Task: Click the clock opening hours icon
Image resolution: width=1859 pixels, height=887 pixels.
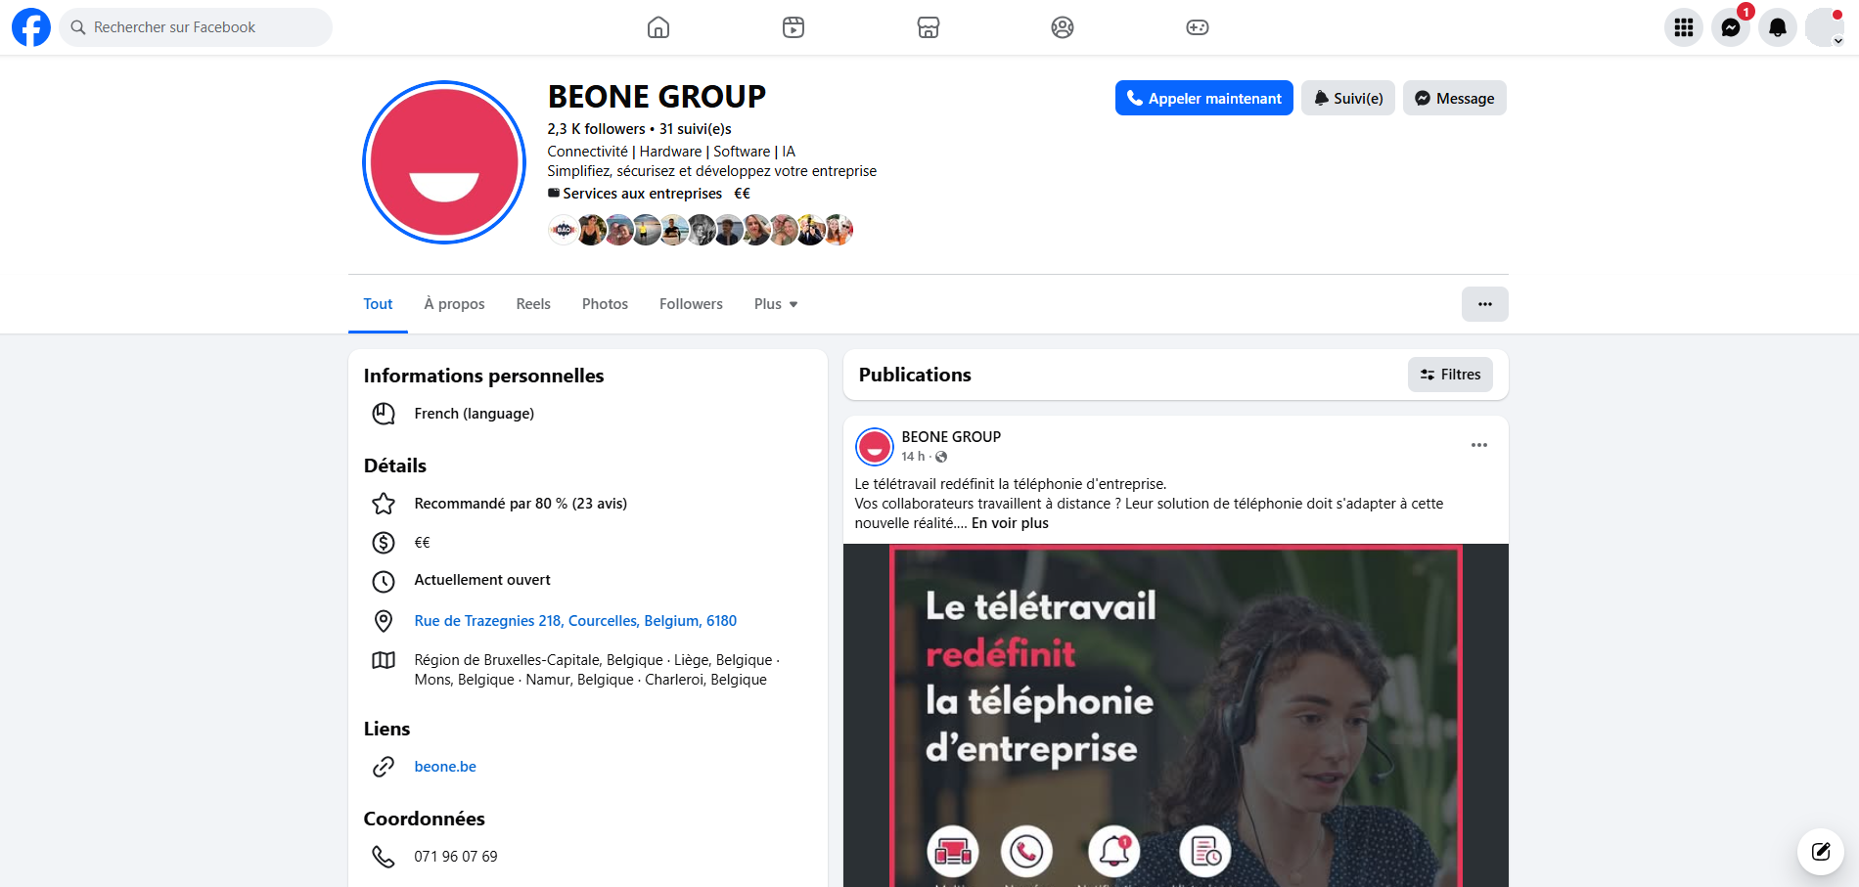Action: (384, 582)
